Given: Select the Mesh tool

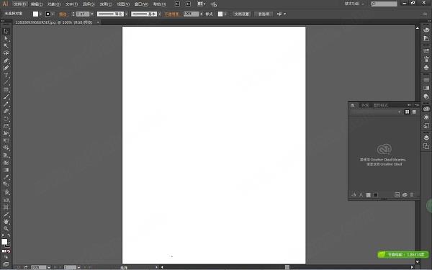Looking at the screenshot, I should 6,163.
